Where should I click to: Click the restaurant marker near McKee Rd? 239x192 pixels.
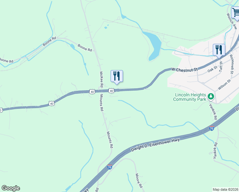[x=117, y=76]
